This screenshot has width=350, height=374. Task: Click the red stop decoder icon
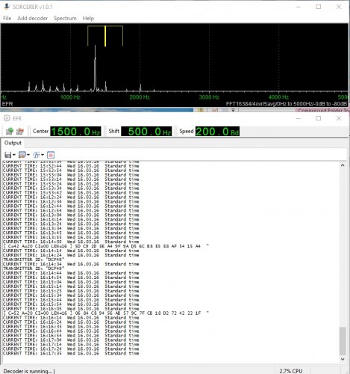coord(20,131)
